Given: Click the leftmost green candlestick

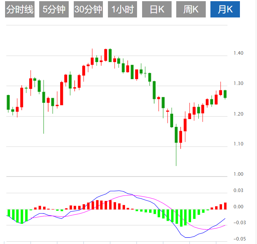Looking at the screenshot, I should [x=8, y=102].
